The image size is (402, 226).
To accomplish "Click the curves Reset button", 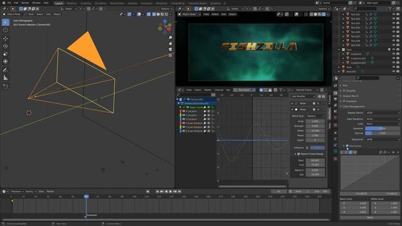I will pos(370,217).
